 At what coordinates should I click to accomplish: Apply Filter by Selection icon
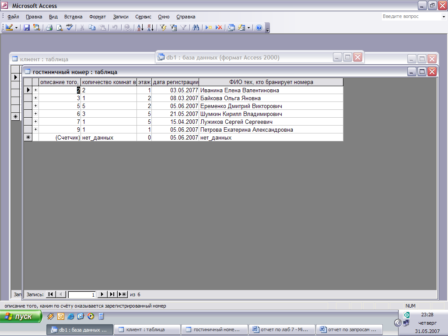pyautogui.click(x=163, y=28)
